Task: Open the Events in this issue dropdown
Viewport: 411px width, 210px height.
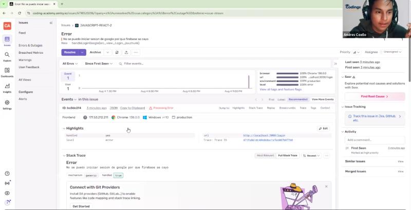Action: pos(69,99)
